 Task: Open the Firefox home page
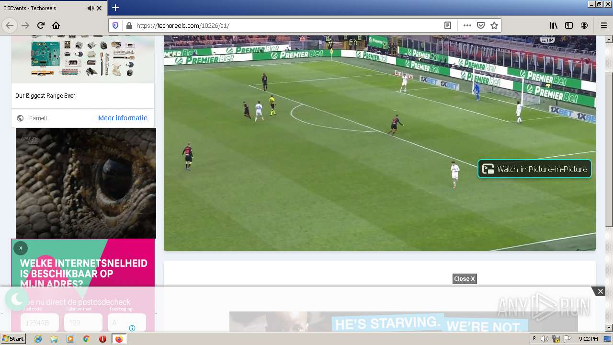[56, 25]
